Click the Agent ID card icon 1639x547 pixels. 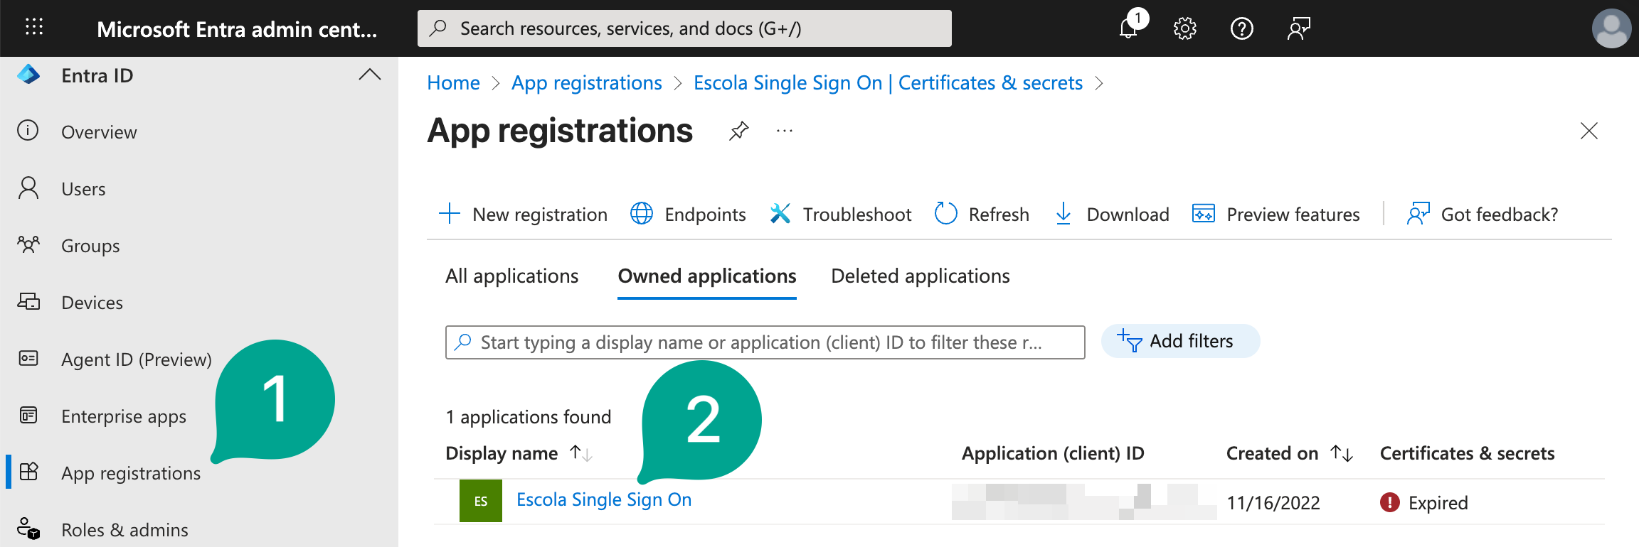tap(28, 358)
